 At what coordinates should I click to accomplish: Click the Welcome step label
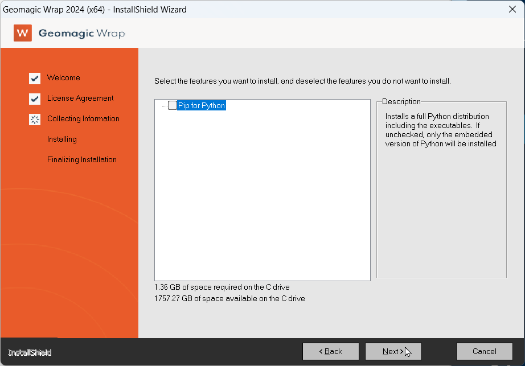click(x=64, y=78)
